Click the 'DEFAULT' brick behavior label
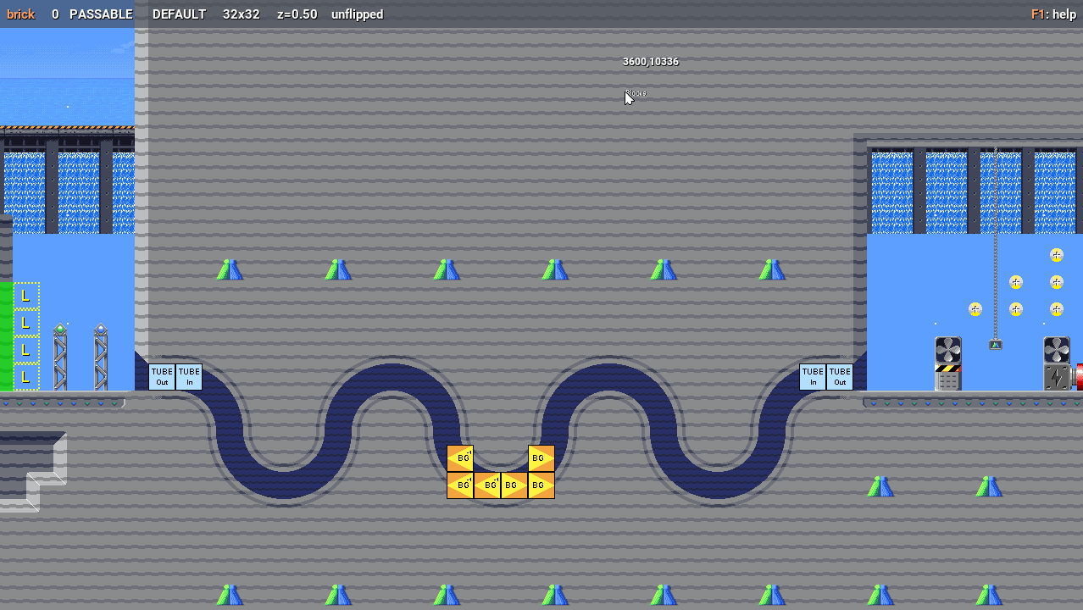The image size is (1083, 610). 179,14
